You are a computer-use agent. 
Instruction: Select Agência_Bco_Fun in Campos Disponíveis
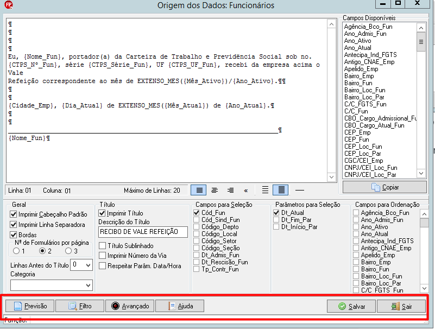(x=368, y=27)
